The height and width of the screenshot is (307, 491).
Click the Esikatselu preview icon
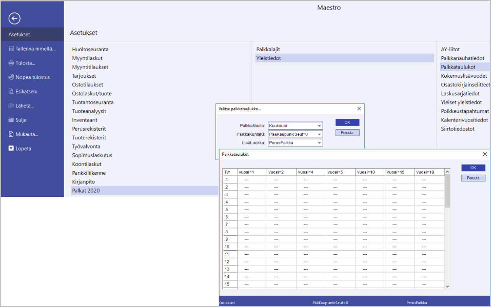coord(11,92)
